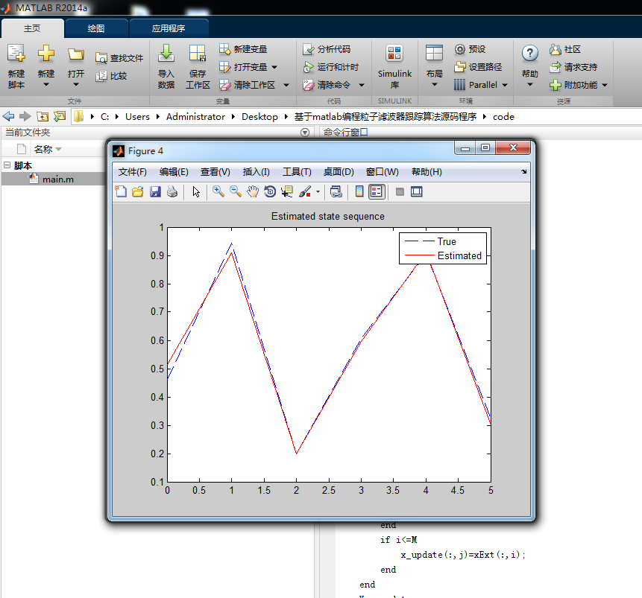This screenshot has width=642, height=598.
Task: Expand the Add-Ons (附加功能) dropdown
Action: (605, 85)
